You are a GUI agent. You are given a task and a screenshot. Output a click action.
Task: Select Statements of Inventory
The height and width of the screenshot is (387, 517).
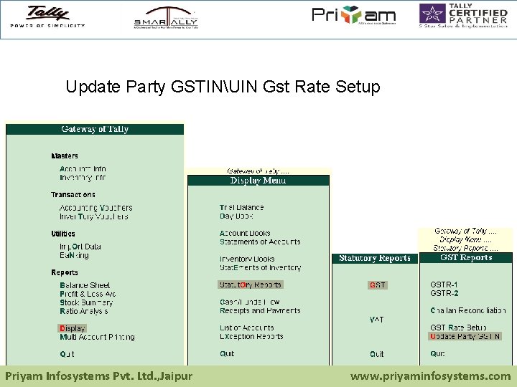(261, 268)
